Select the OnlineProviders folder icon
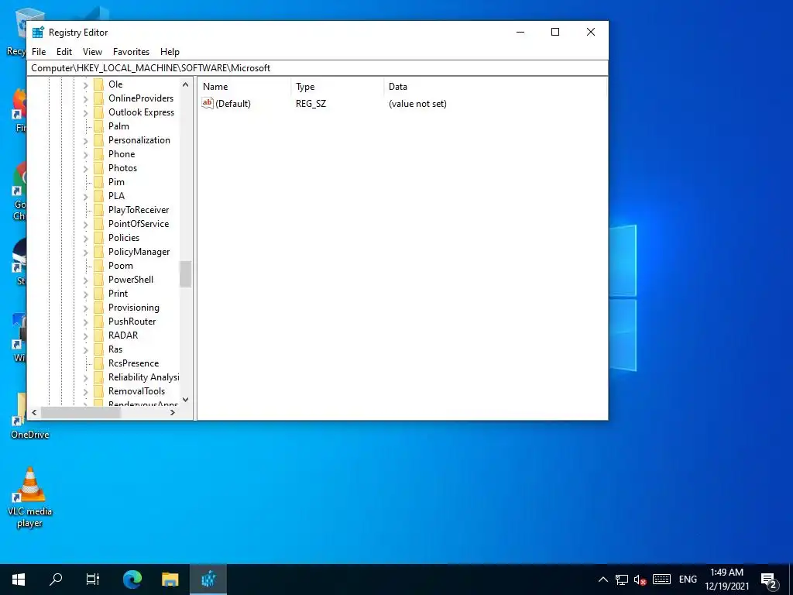This screenshot has width=793, height=595. (98, 98)
